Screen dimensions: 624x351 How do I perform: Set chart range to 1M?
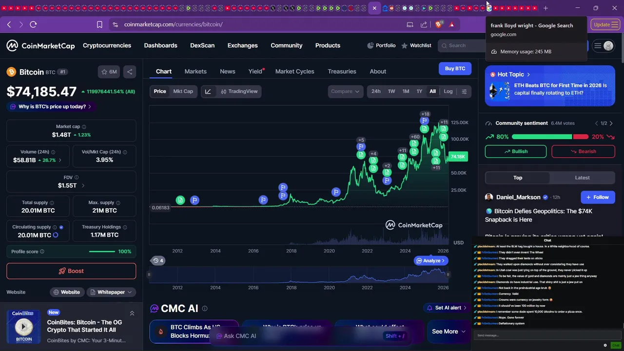point(406,92)
